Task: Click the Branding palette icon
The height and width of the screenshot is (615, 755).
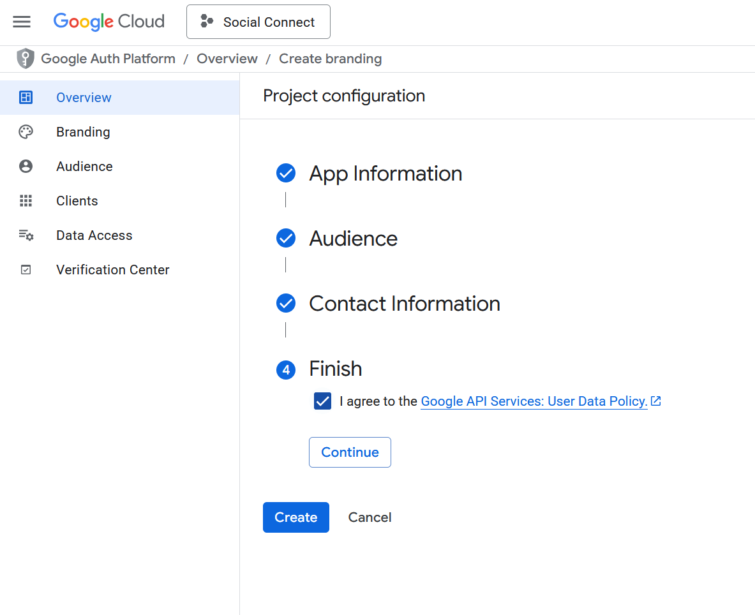Action: [26, 132]
